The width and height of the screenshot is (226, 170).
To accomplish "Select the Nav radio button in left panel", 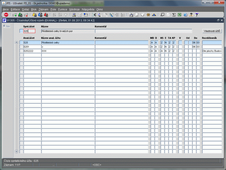I will (x=4, y=26).
